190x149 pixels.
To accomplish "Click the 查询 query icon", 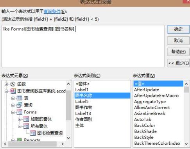I will coord(20,105).
